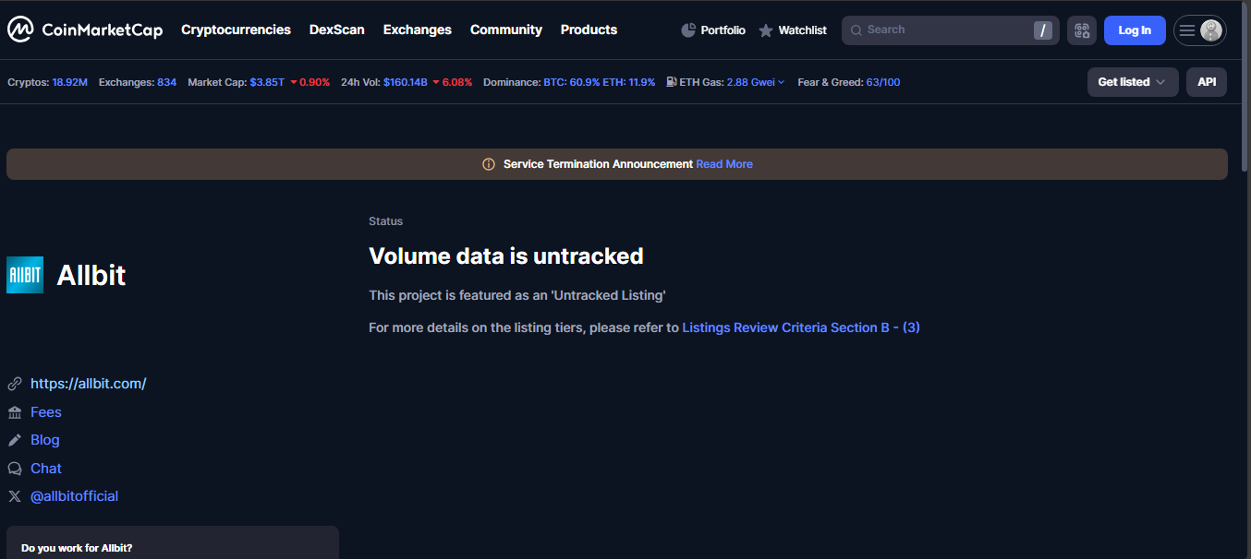
Task: Click the QR code app download icon
Action: coord(1082,30)
